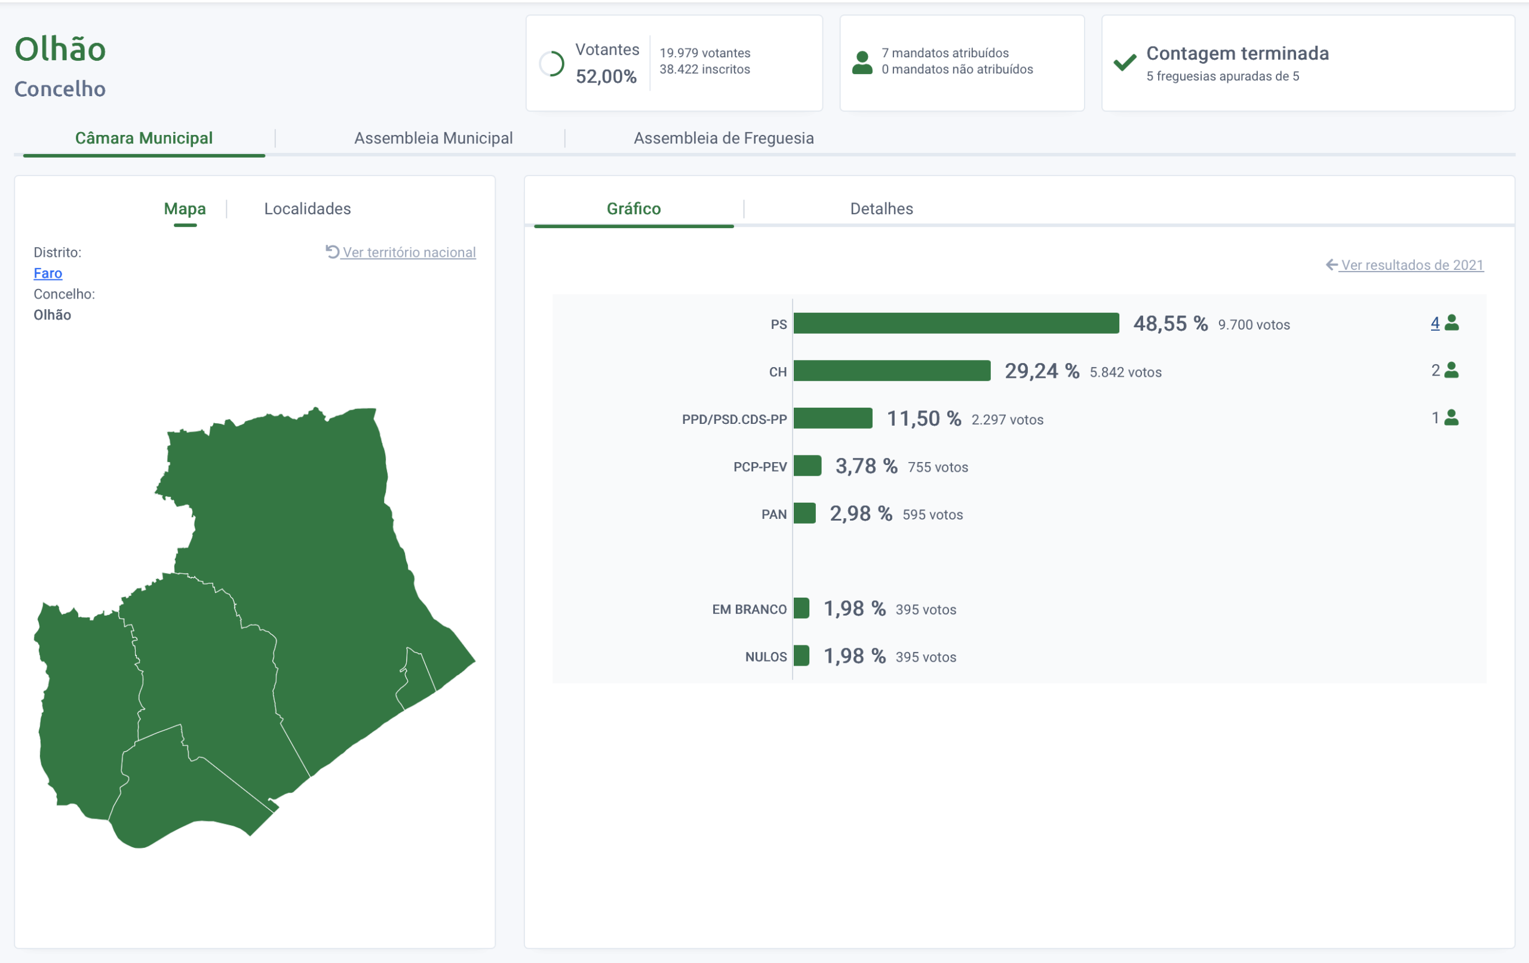Click the mandates person icon in header
This screenshot has width=1529, height=963.
point(862,63)
